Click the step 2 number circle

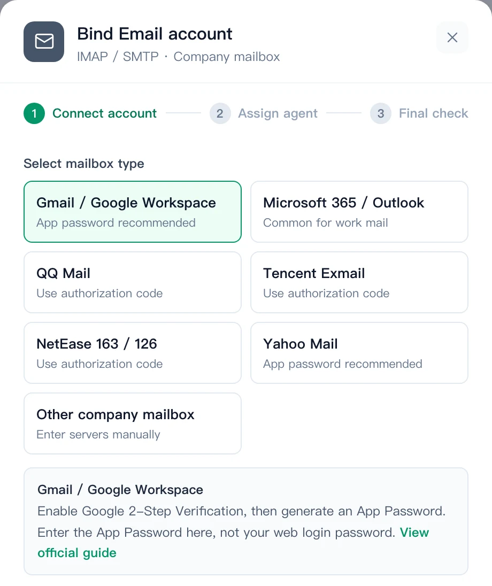[220, 113]
